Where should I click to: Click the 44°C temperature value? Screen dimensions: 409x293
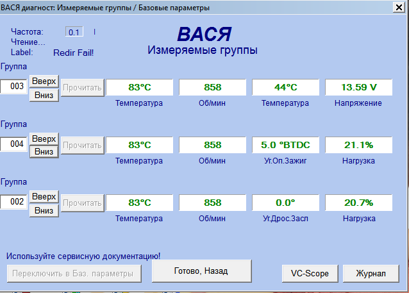(x=286, y=87)
